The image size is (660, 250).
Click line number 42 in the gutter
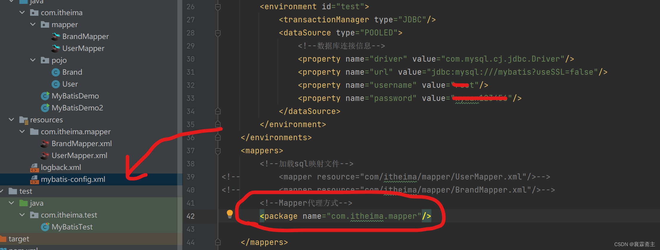[190, 216]
